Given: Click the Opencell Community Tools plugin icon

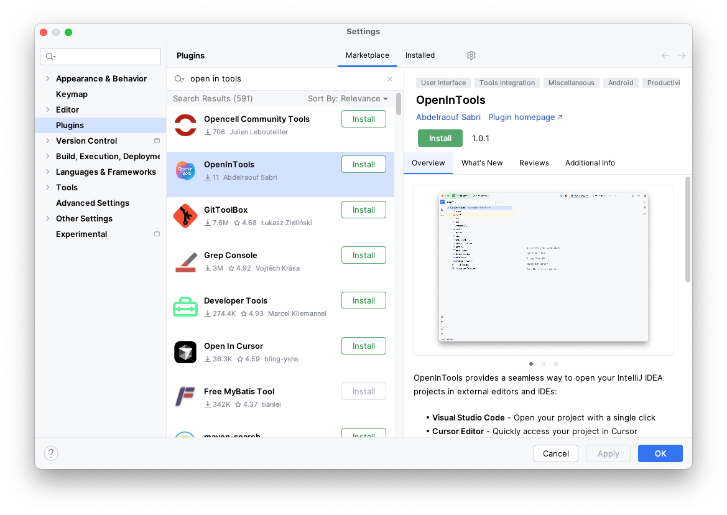Looking at the screenshot, I should [185, 124].
